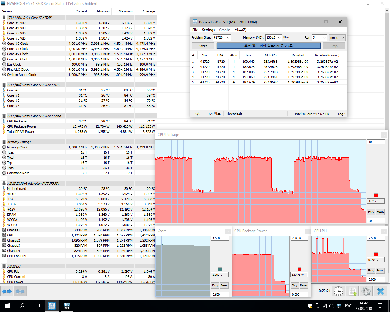Image resolution: width=390 pixels, height=312 pixels.
Task: Click the CPU Package Power maximum field 200.000
Action: pos(300,238)
